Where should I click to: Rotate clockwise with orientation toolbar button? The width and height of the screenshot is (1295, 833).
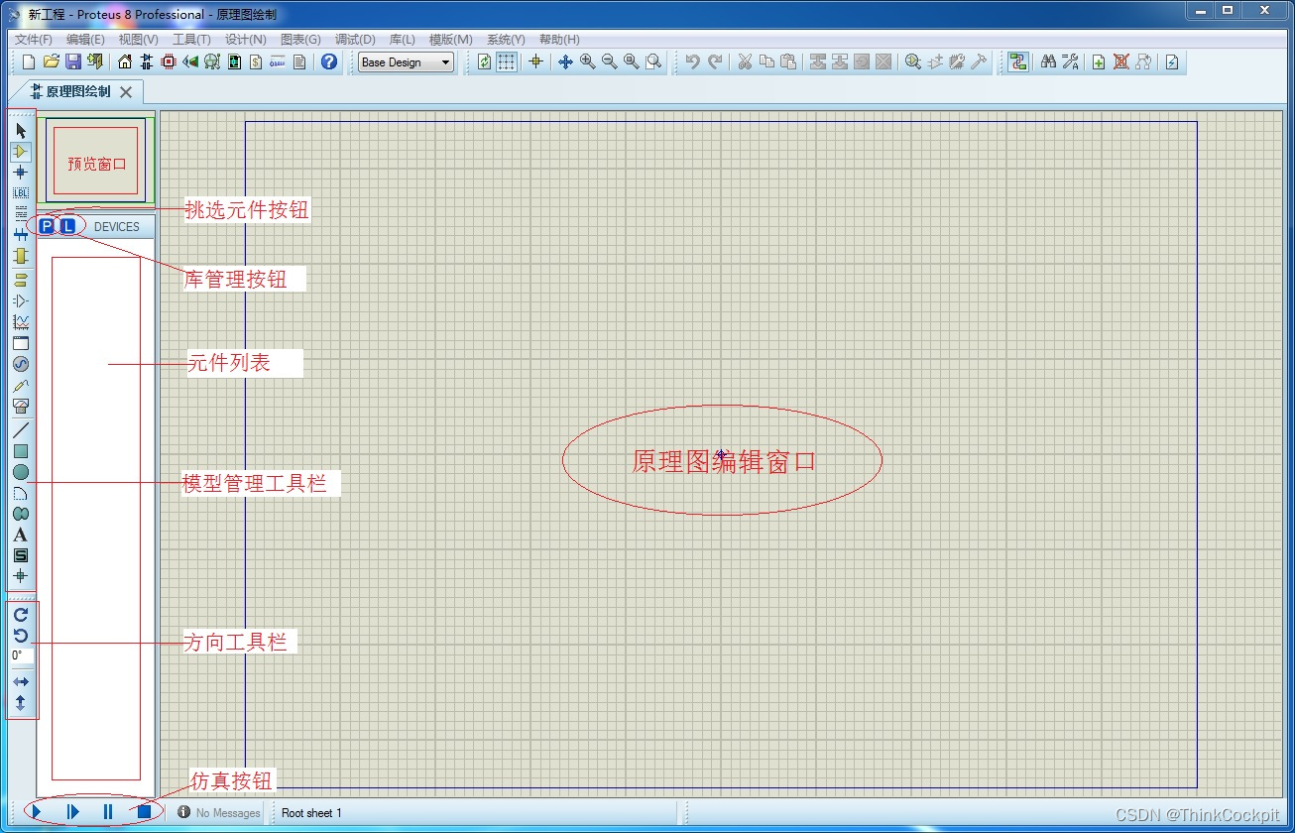[x=21, y=615]
